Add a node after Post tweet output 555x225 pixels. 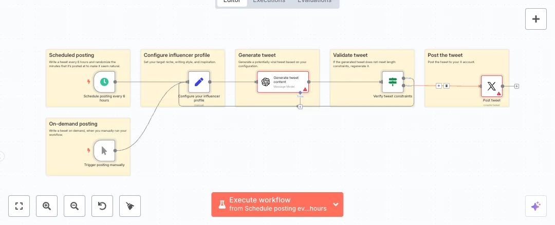pyautogui.click(x=516, y=86)
